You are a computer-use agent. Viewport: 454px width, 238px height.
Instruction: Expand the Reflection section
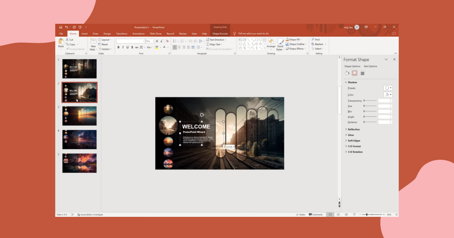(x=352, y=130)
